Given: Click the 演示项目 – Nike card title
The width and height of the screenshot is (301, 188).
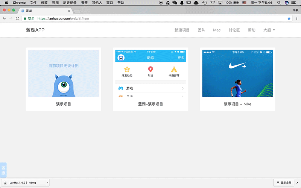Looking at the screenshot, I should [237, 104].
